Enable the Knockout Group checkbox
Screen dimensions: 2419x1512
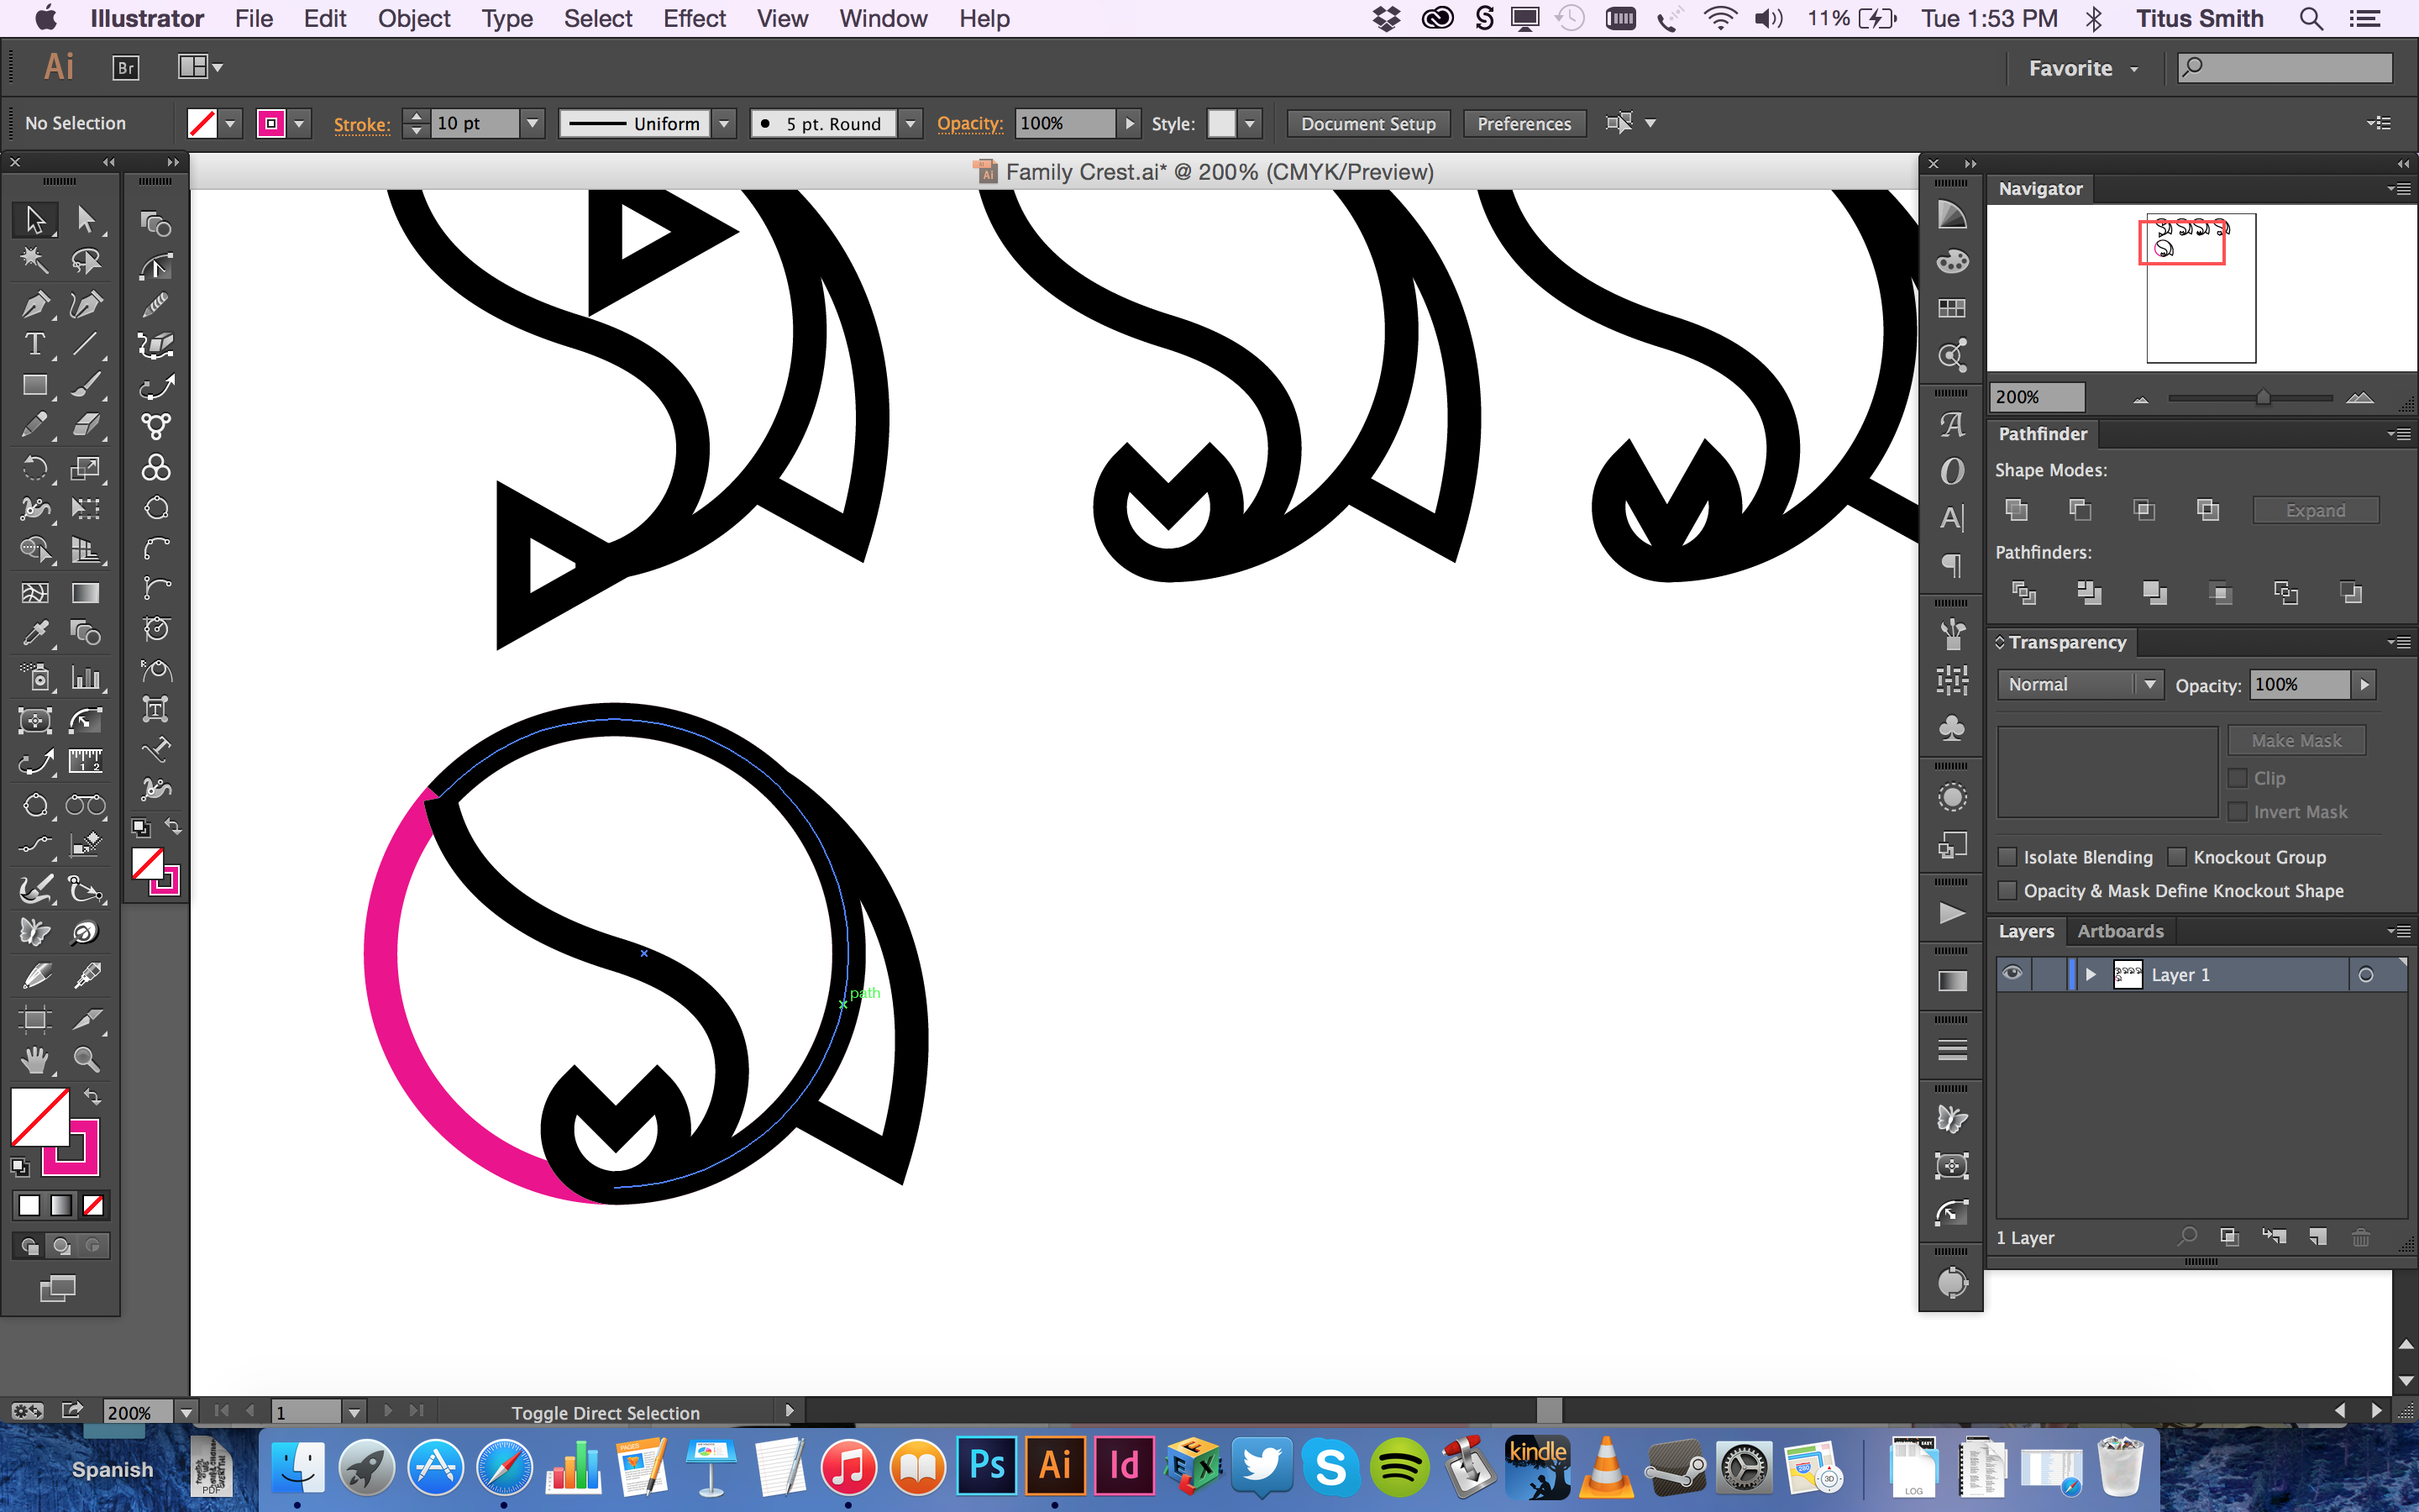(2177, 857)
